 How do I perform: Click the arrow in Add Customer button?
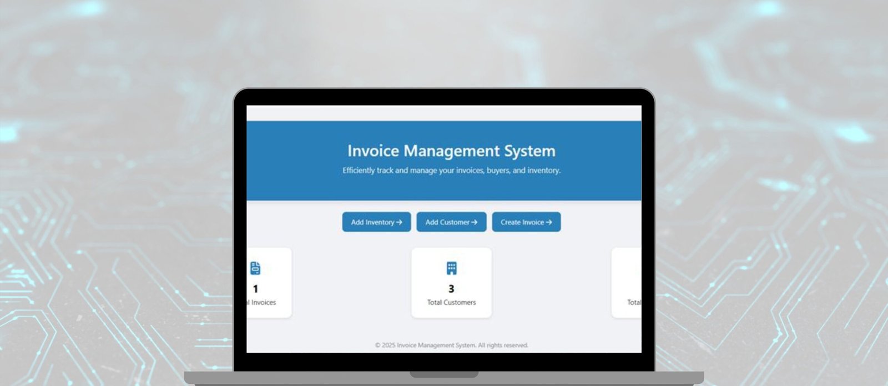tap(474, 222)
